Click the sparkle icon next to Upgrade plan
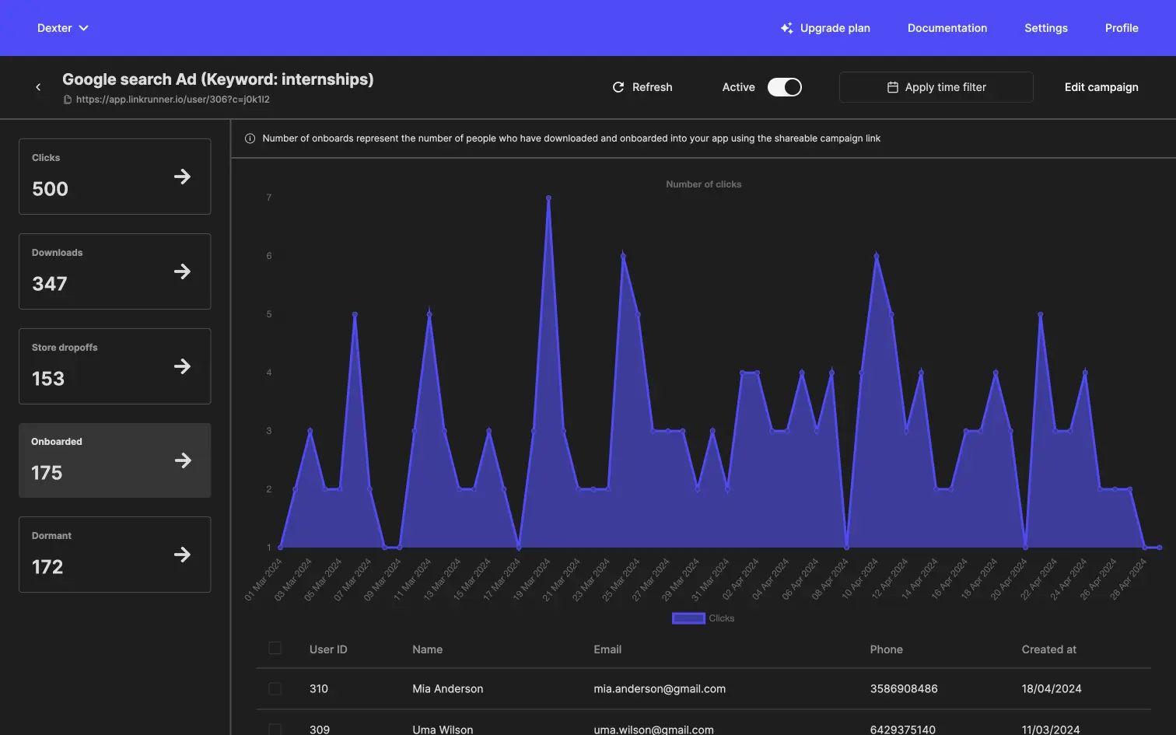Image resolution: width=1176 pixels, height=735 pixels. 786,28
